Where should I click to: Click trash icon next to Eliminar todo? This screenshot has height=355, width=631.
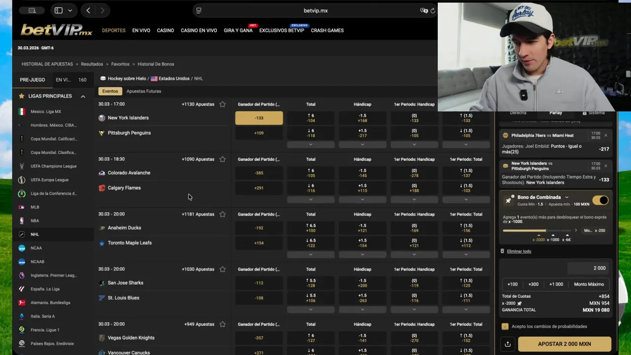pyautogui.click(x=502, y=251)
